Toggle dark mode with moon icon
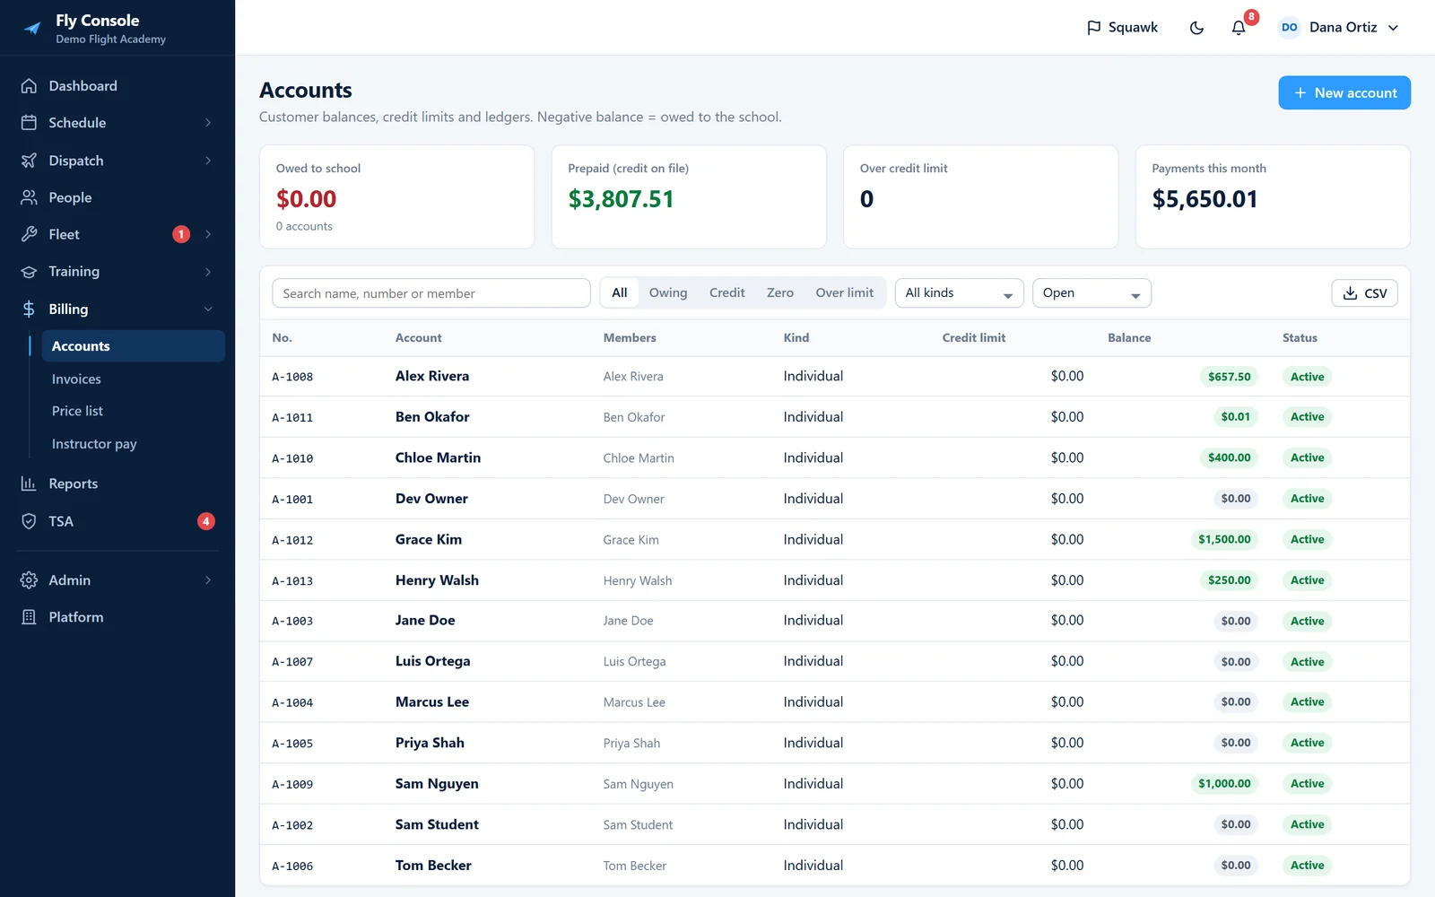 1196,28
